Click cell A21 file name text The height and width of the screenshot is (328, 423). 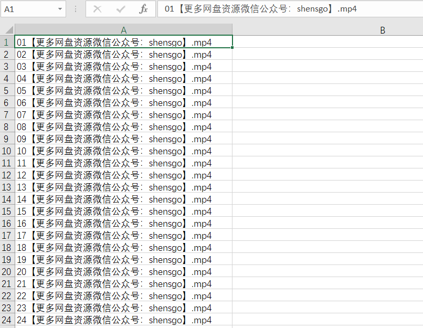[x=114, y=284]
